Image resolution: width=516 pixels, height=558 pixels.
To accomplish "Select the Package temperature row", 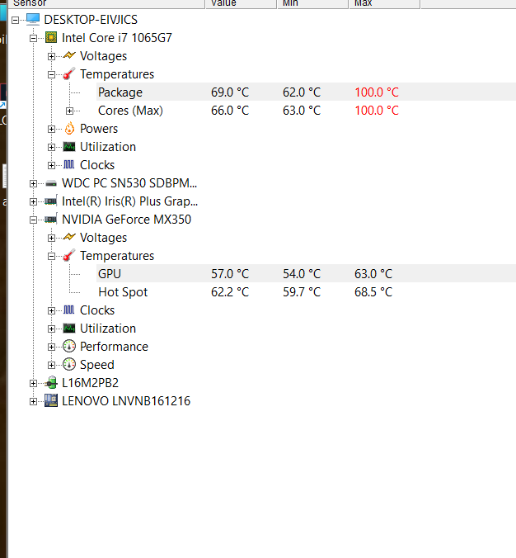I will 306,92.
